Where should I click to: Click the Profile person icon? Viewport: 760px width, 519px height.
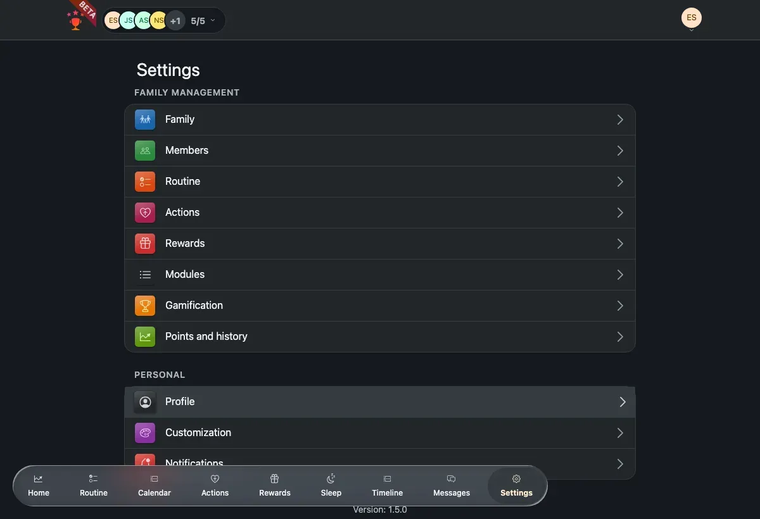pos(145,402)
